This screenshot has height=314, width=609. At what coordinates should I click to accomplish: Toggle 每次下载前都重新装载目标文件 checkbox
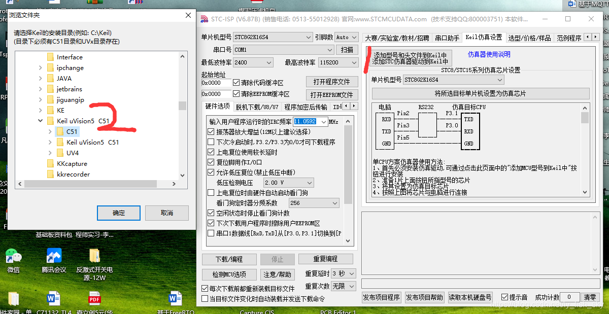[205, 289]
